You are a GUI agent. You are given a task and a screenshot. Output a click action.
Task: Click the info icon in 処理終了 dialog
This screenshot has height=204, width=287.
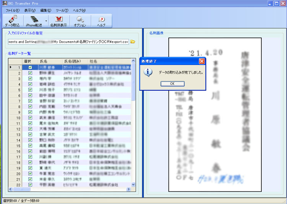coord(148,73)
